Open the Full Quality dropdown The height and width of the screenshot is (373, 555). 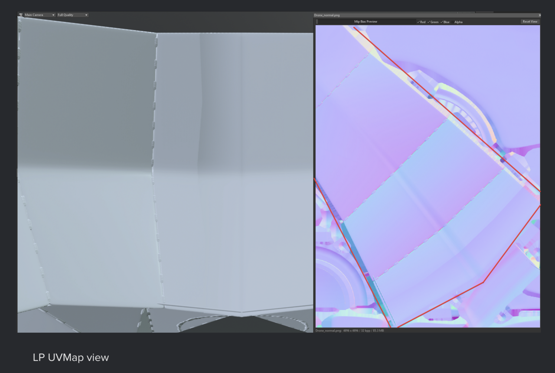point(72,15)
